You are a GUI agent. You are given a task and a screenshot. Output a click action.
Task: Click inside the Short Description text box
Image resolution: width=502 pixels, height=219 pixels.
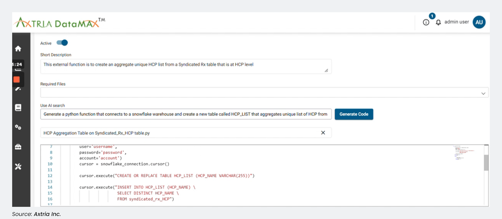[x=186, y=66]
